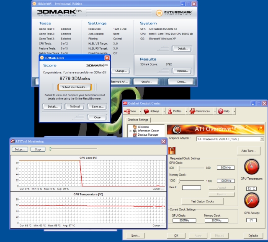Open the Preferences toolbar item
The image size is (268, 242).
pyautogui.click(x=200, y=111)
